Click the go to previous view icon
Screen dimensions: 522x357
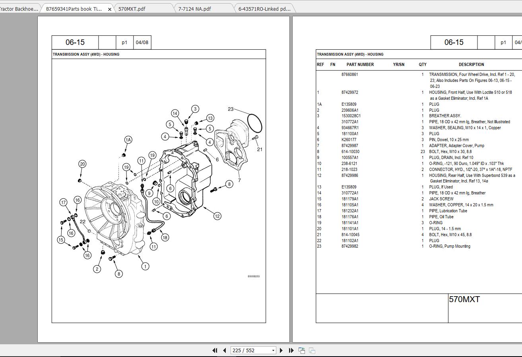click(x=302, y=350)
